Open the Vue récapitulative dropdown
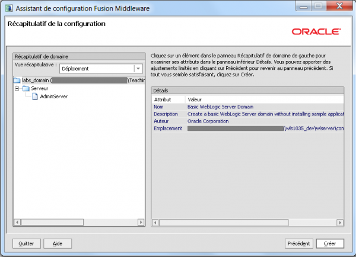The height and width of the screenshot is (257, 356). click(101, 69)
